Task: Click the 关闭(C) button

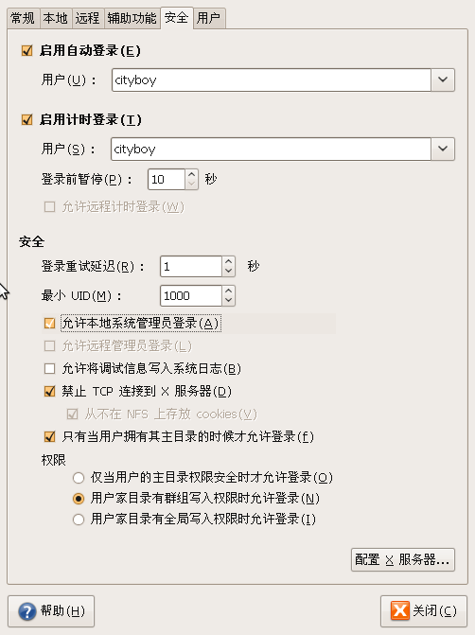Action: 424,610
